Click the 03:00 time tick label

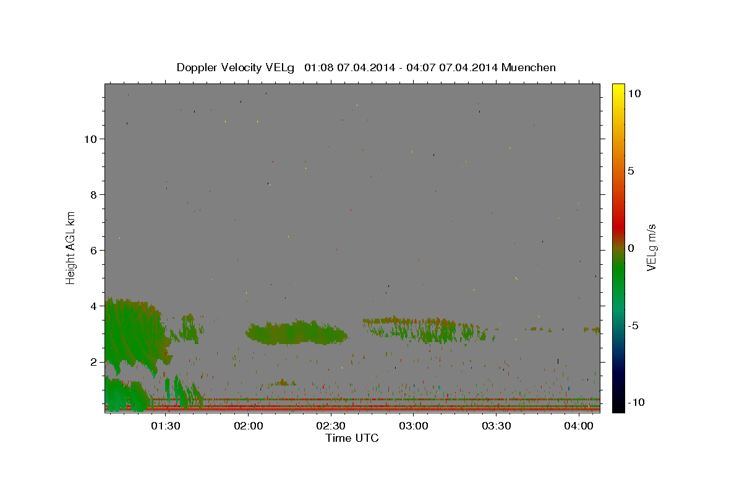coord(414,426)
